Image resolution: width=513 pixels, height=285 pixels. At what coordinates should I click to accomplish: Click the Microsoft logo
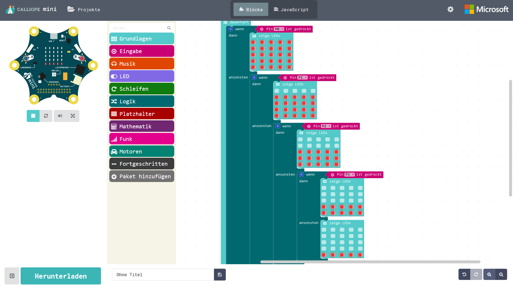(x=486, y=9)
